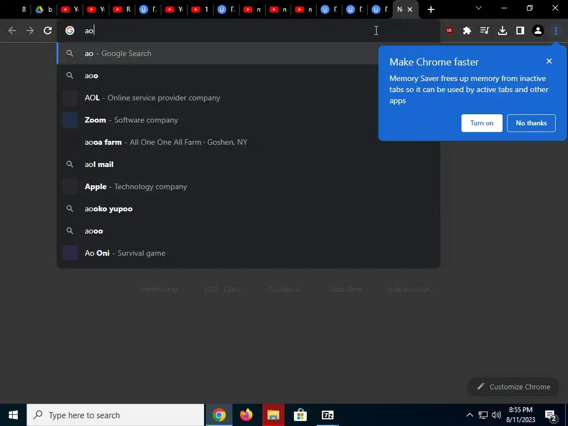Viewport: 568px width, 426px height.
Task: Switch to the Google Drive tab
Action: [x=43, y=10]
